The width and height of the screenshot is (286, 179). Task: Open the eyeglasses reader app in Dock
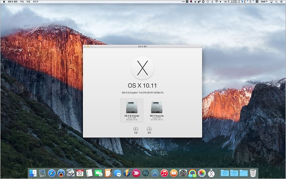[70, 173]
